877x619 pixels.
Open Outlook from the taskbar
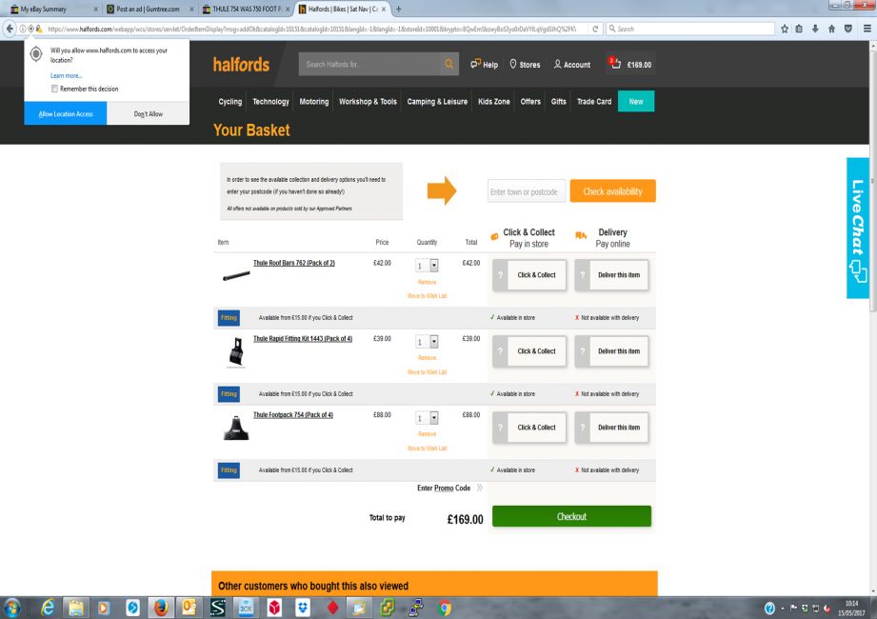pyautogui.click(x=189, y=608)
